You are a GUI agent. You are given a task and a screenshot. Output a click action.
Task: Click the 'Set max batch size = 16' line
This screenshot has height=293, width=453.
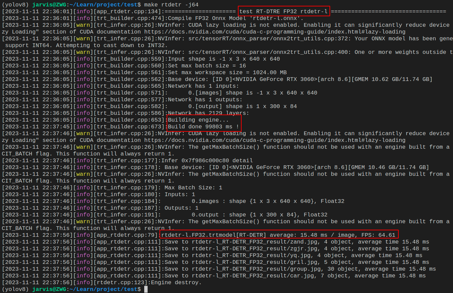207,66
